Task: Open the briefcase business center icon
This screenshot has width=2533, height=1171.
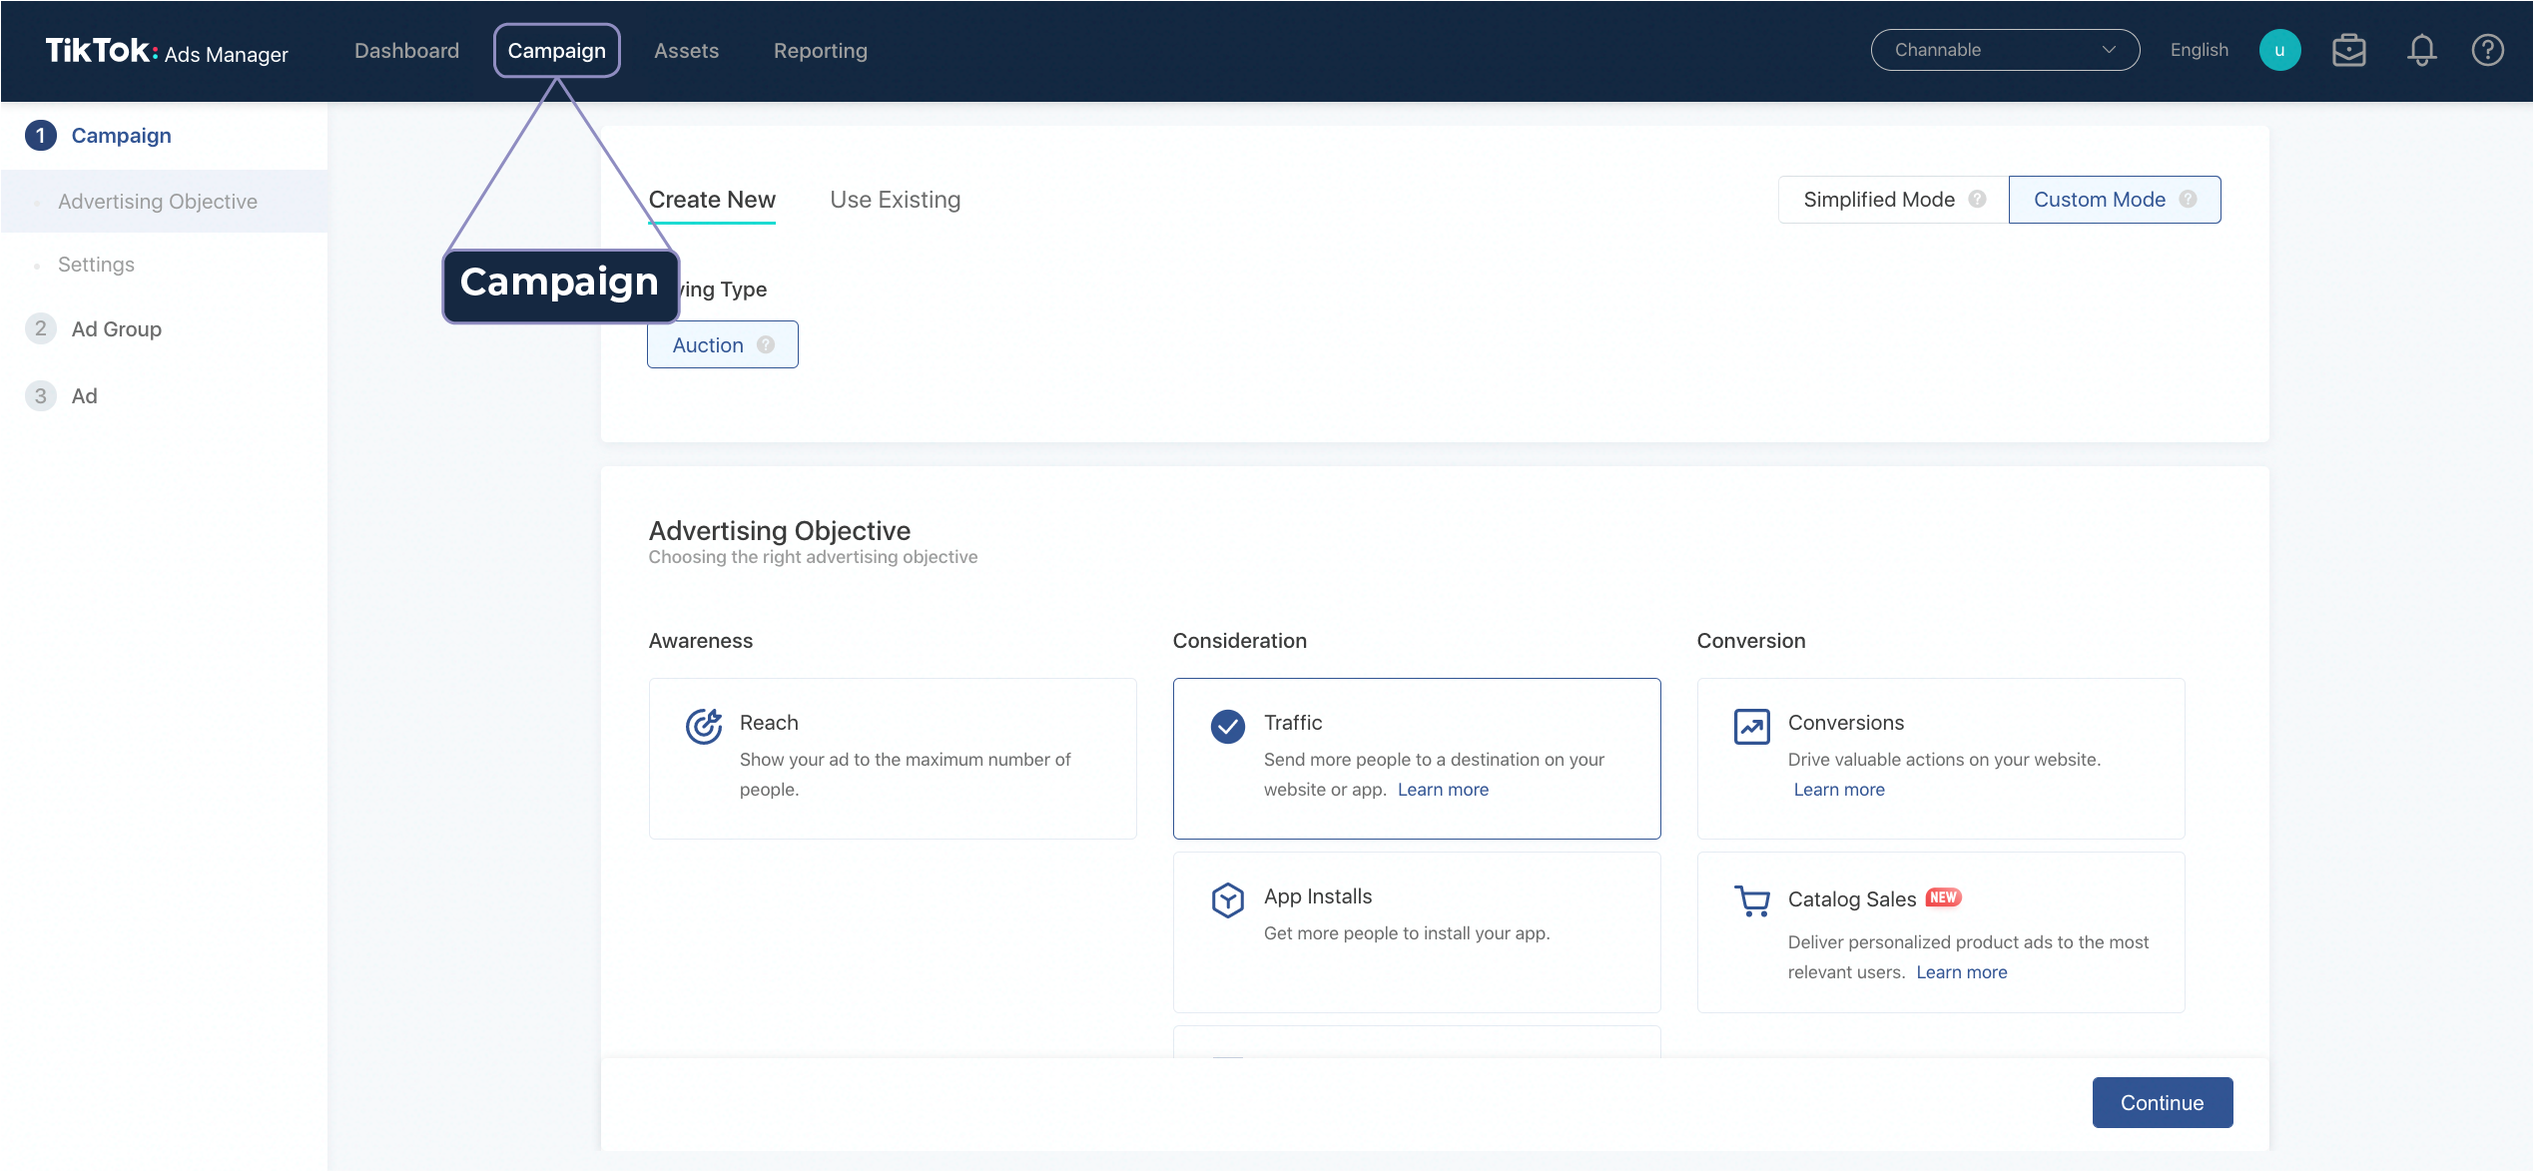Action: coord(2349,50)
